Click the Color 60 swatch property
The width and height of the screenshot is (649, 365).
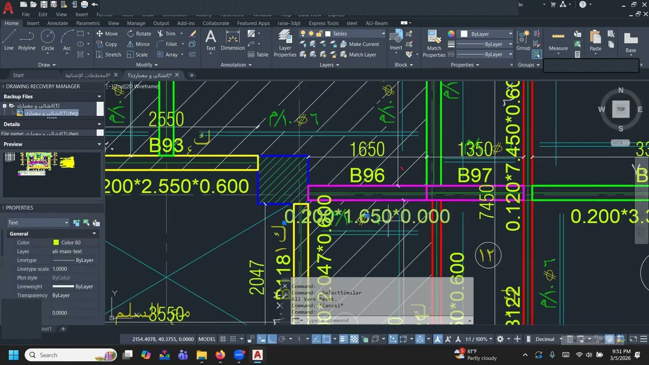tap(56, 243)
